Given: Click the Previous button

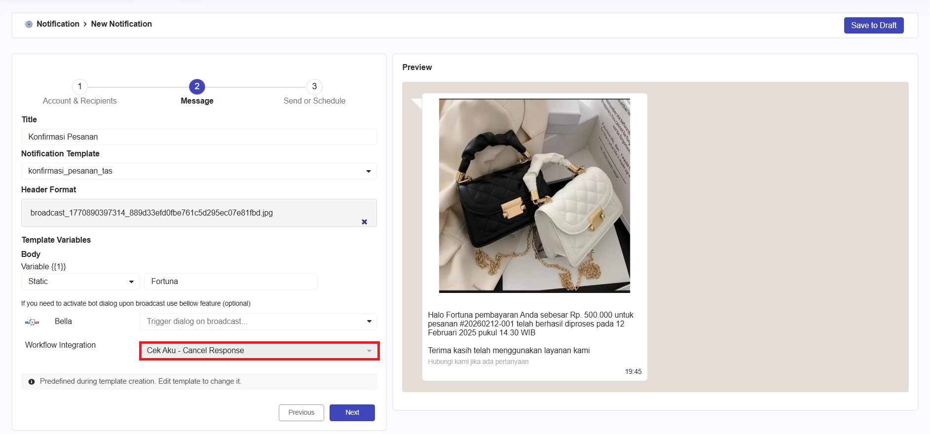Looking at the screenshot, I should [301, 413].
